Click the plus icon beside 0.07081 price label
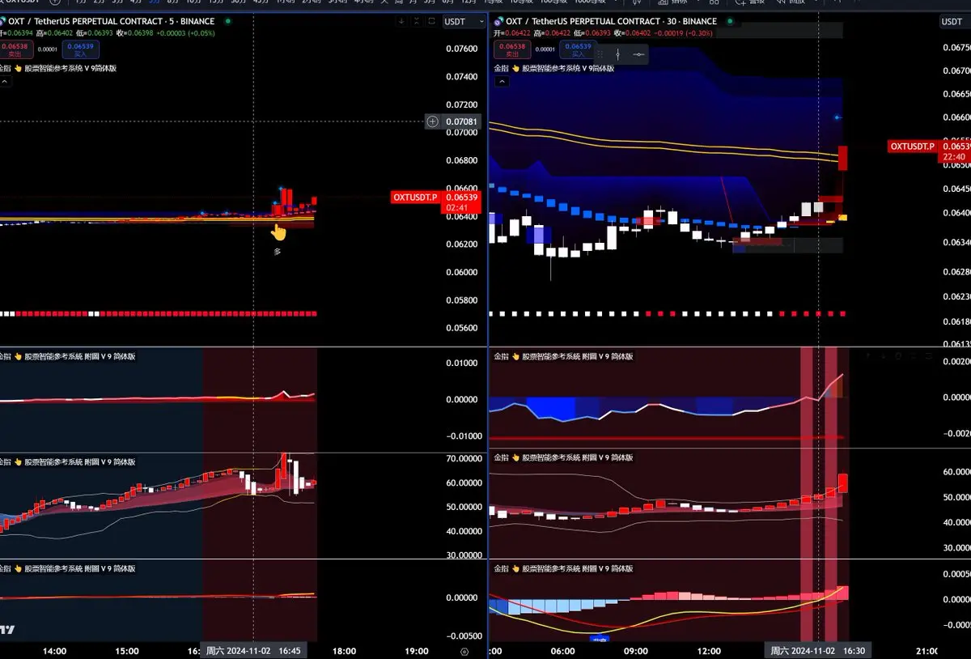This screenshot has width=971, height=659. coord(433,121)
